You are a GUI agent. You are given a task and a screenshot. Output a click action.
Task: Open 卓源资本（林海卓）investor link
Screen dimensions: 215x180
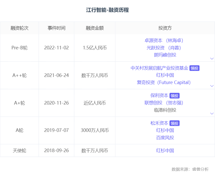pos(164,41)
